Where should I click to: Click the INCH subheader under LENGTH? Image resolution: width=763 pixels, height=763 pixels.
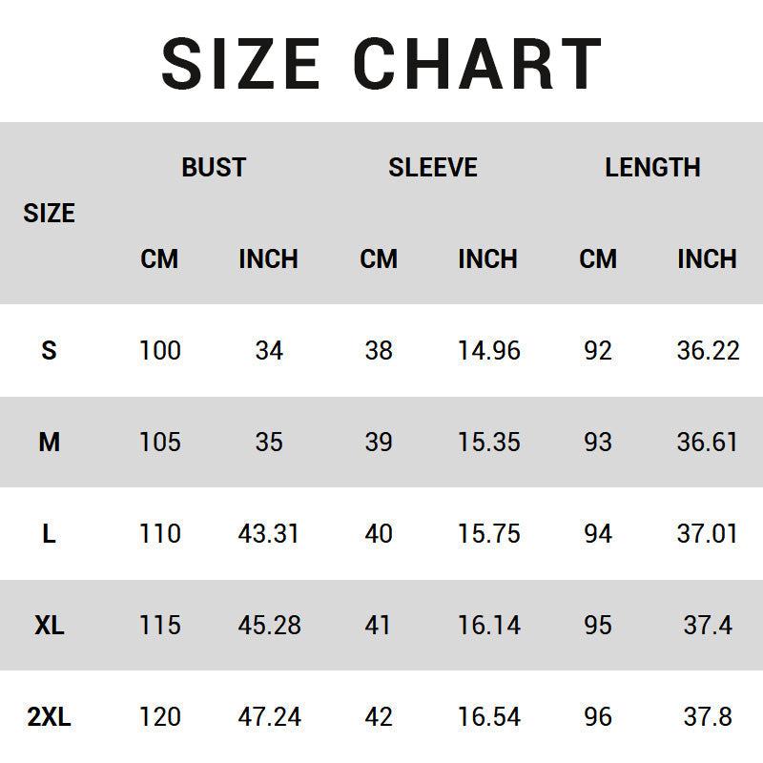[x=707, y=259]
